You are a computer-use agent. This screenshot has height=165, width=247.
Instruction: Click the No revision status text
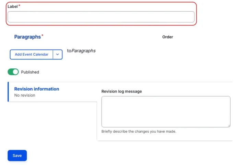pyautogui.click(x=25, y=95)
